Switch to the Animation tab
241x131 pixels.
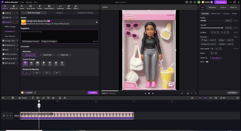coord(212,7)
